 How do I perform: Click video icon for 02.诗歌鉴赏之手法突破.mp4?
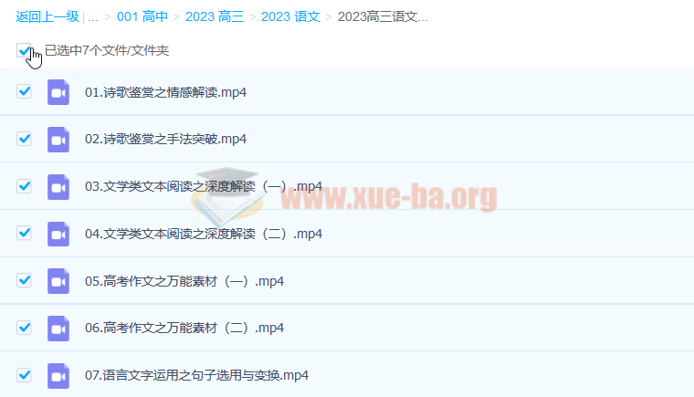point(58,140)
